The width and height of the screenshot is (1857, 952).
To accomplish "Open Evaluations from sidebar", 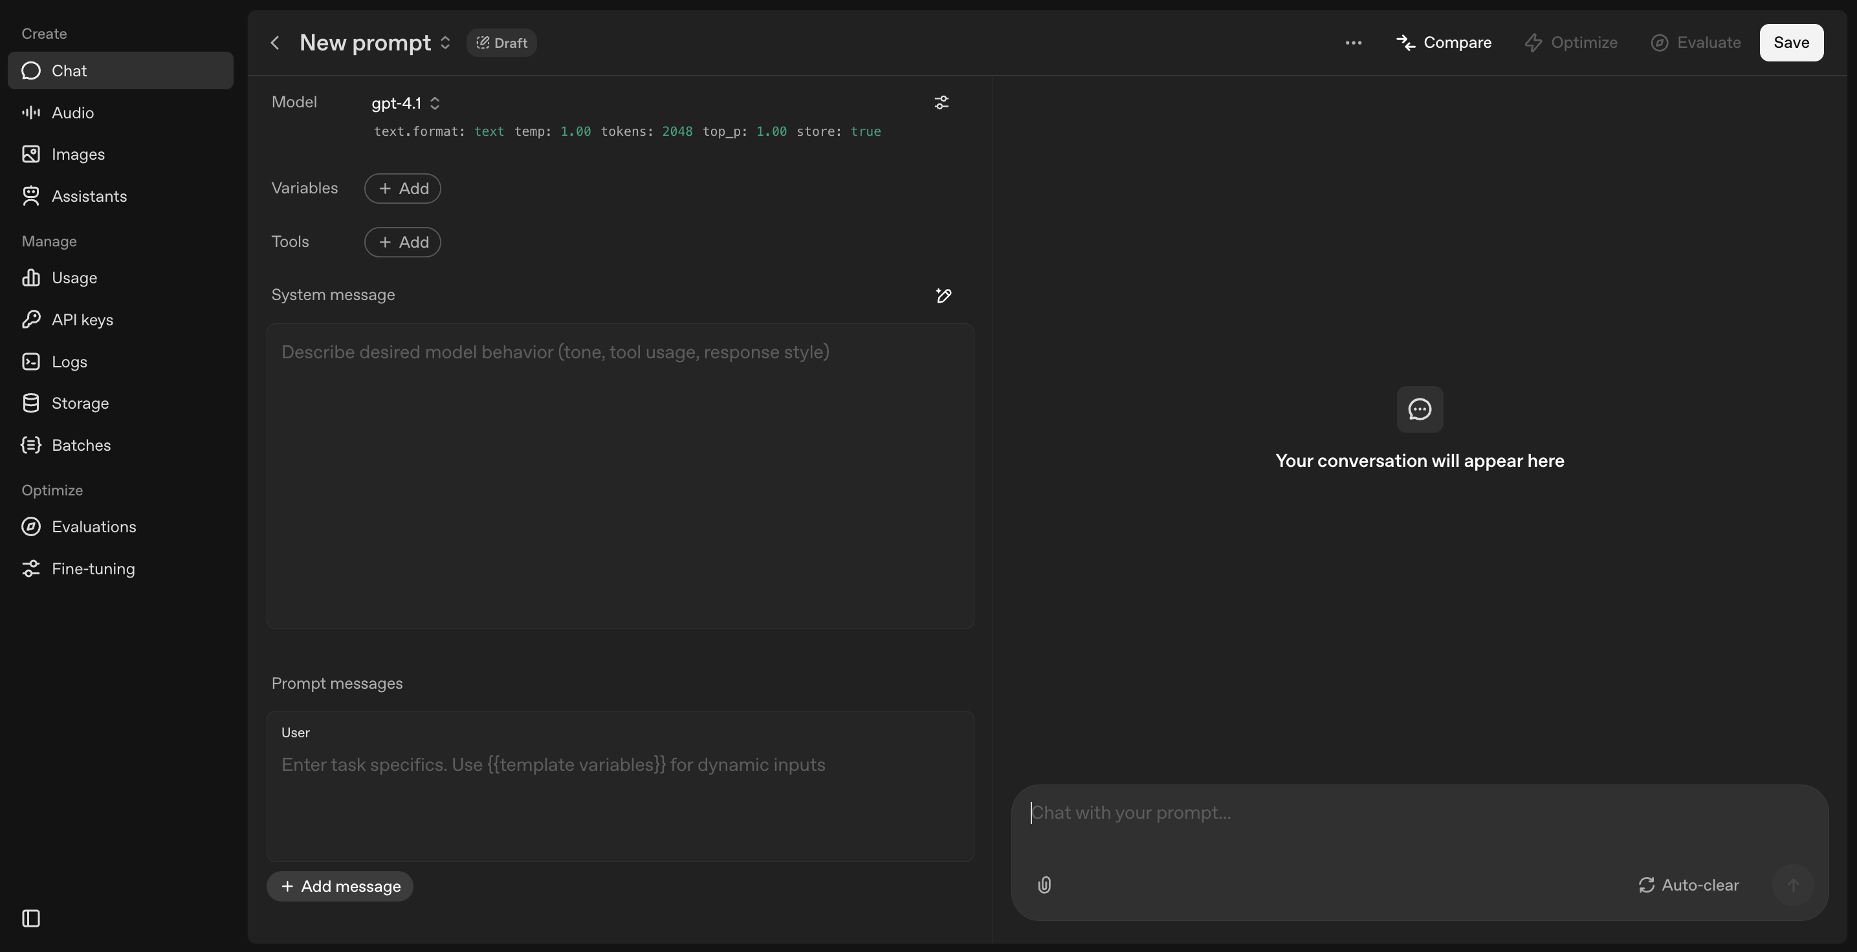I will 120,527.
